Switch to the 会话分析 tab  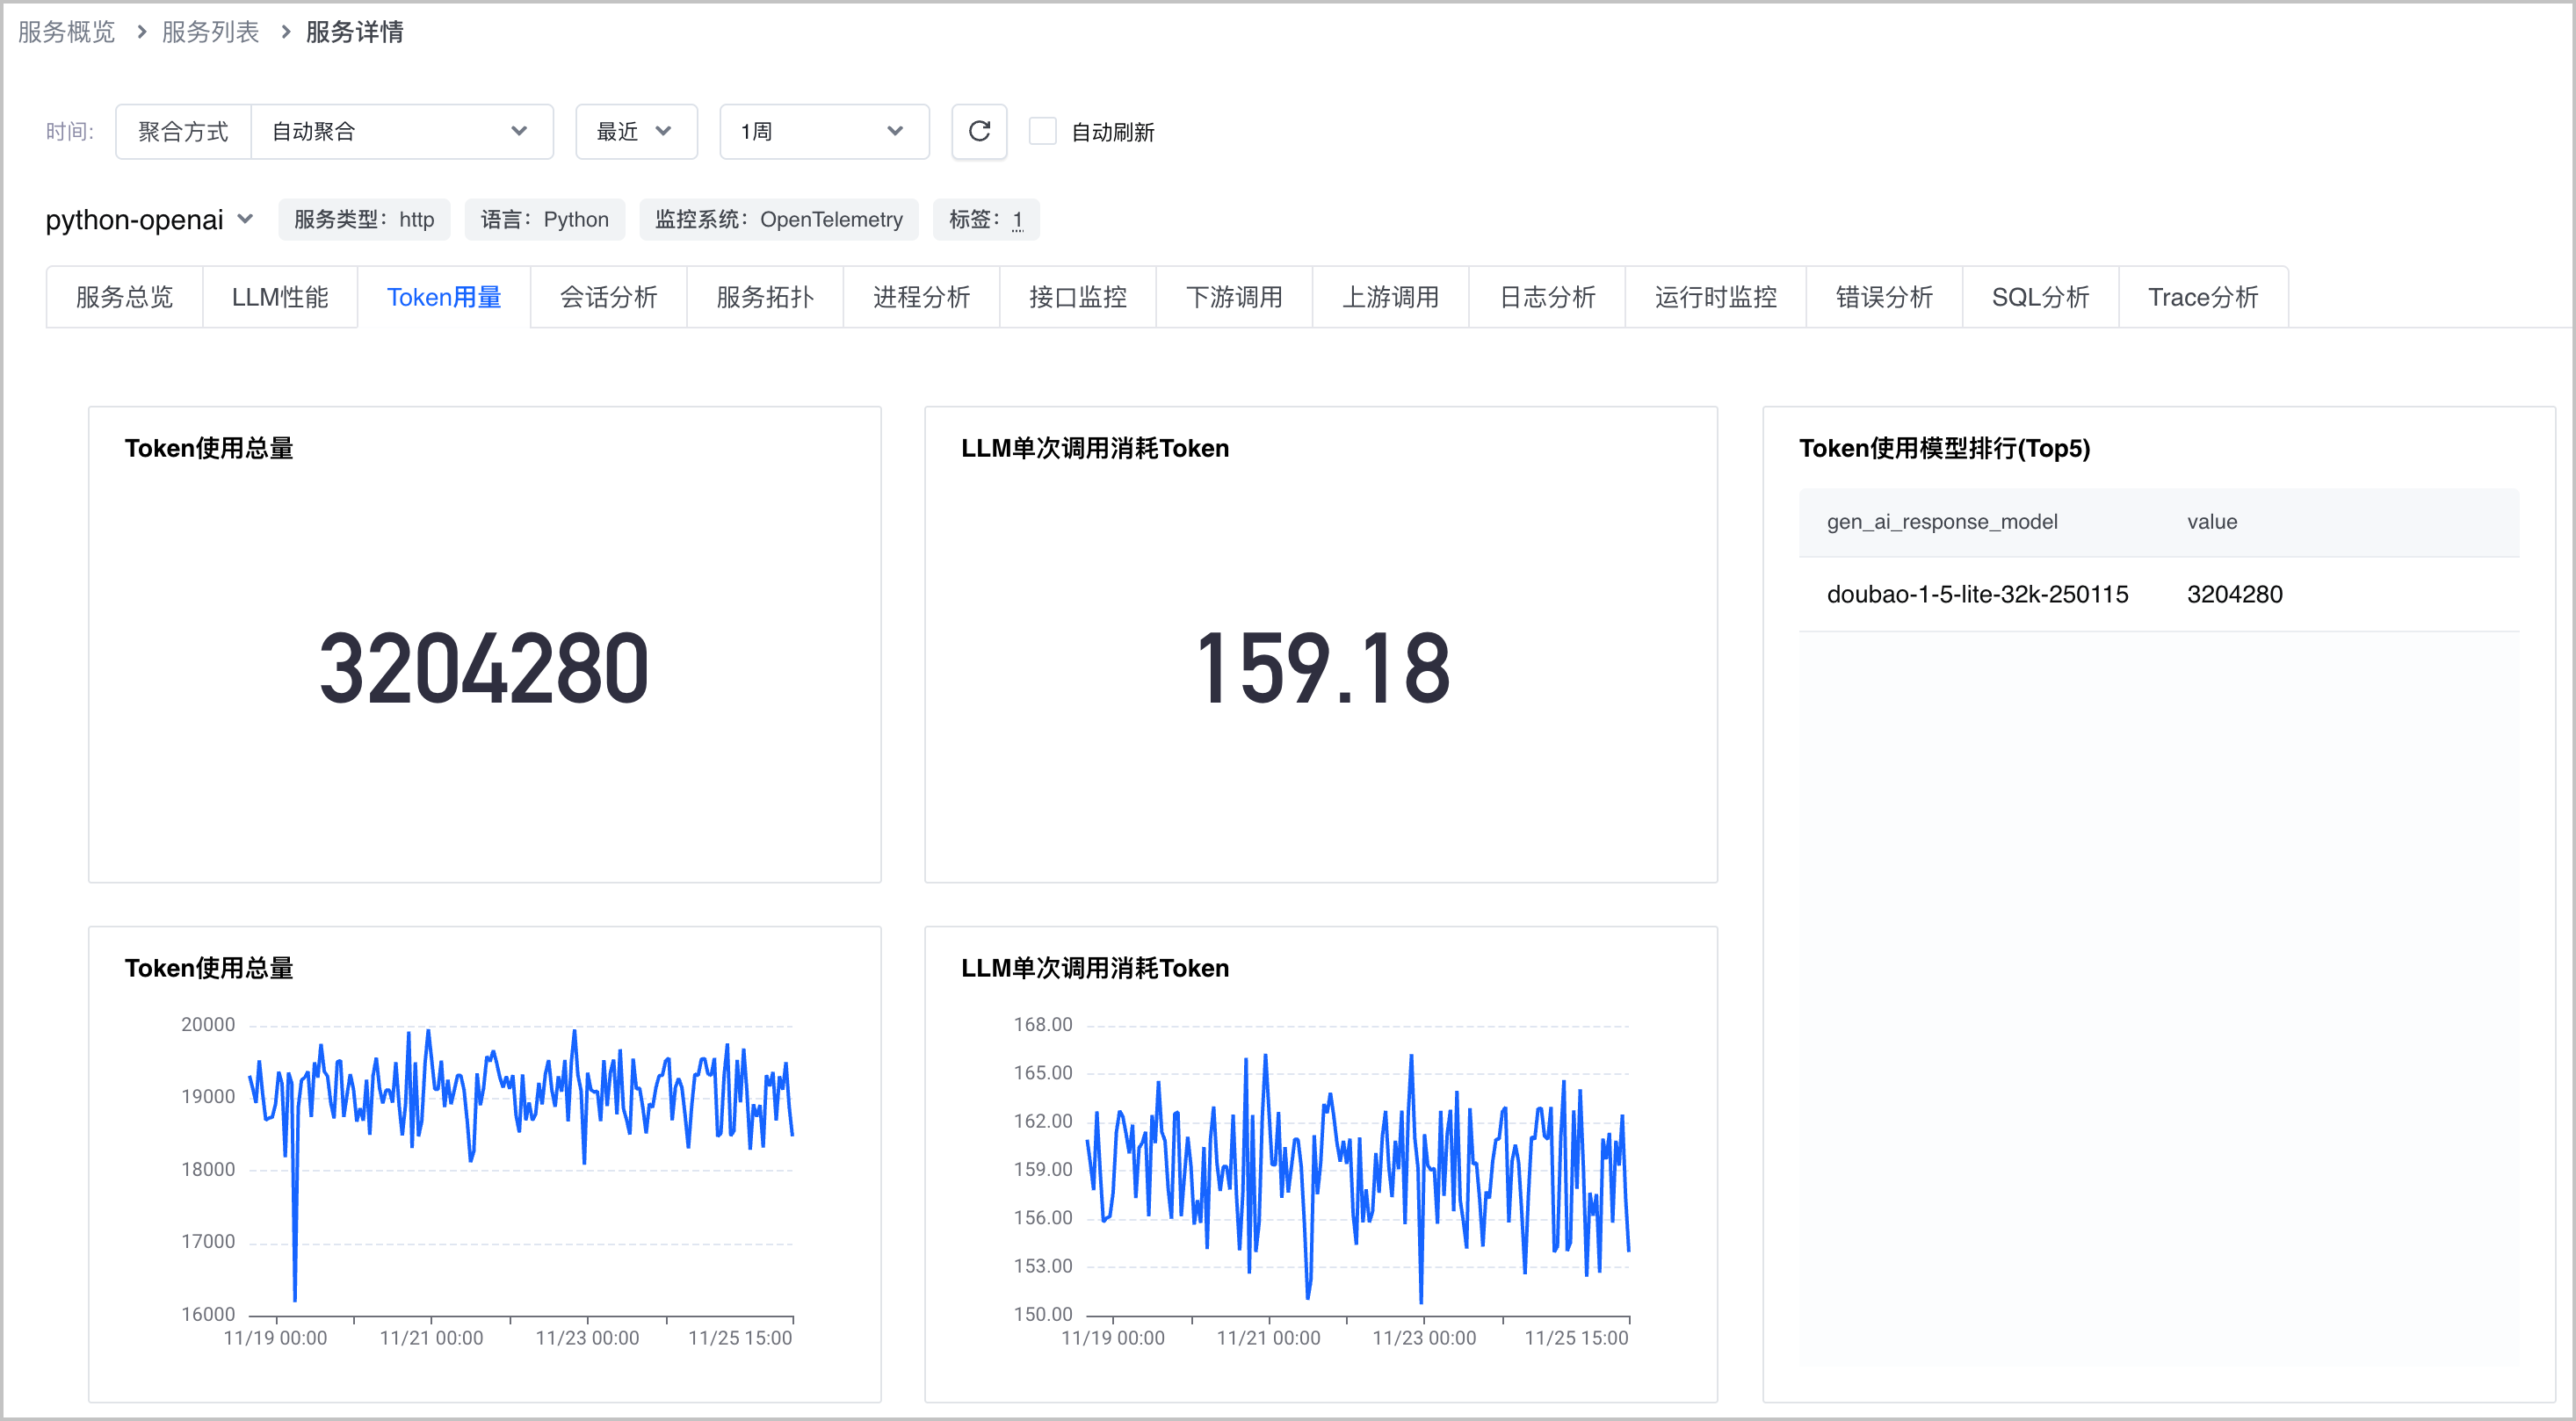click(608, 297)
